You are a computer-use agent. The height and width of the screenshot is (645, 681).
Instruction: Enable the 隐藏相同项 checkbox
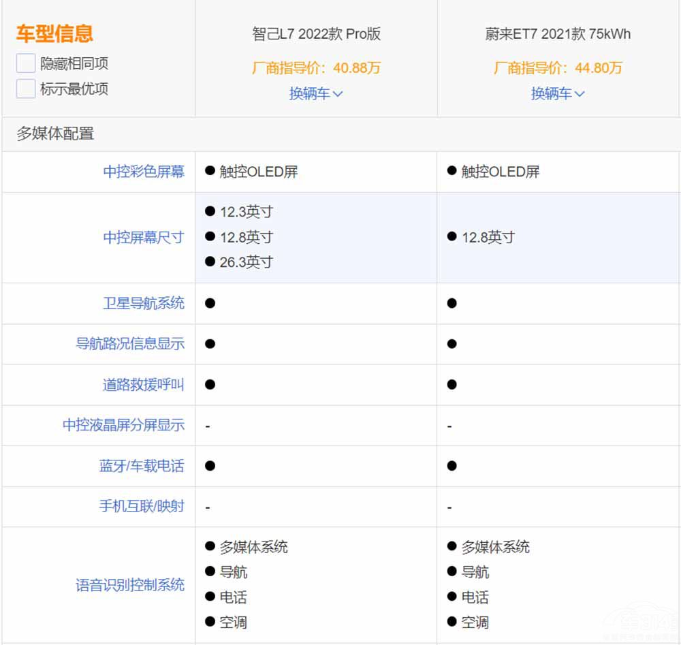tap(26, 64)
